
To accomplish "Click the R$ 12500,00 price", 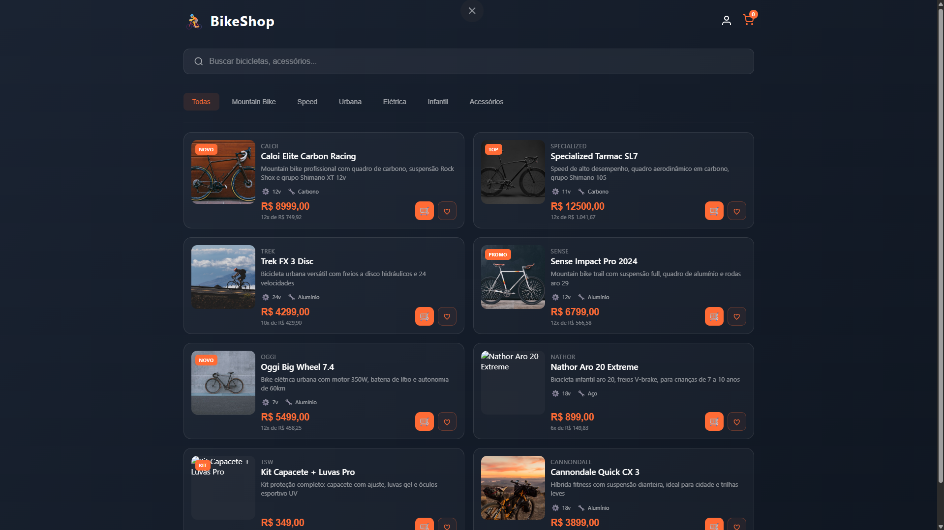I will pyautogui.click(x=578, y=206).
